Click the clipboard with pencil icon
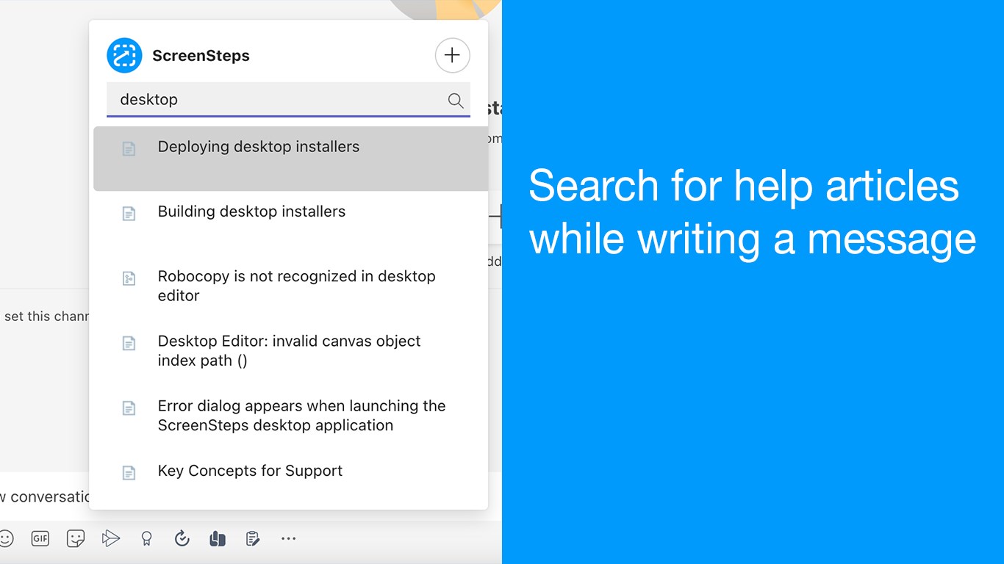1004x564 pixels. click(252, 538)
